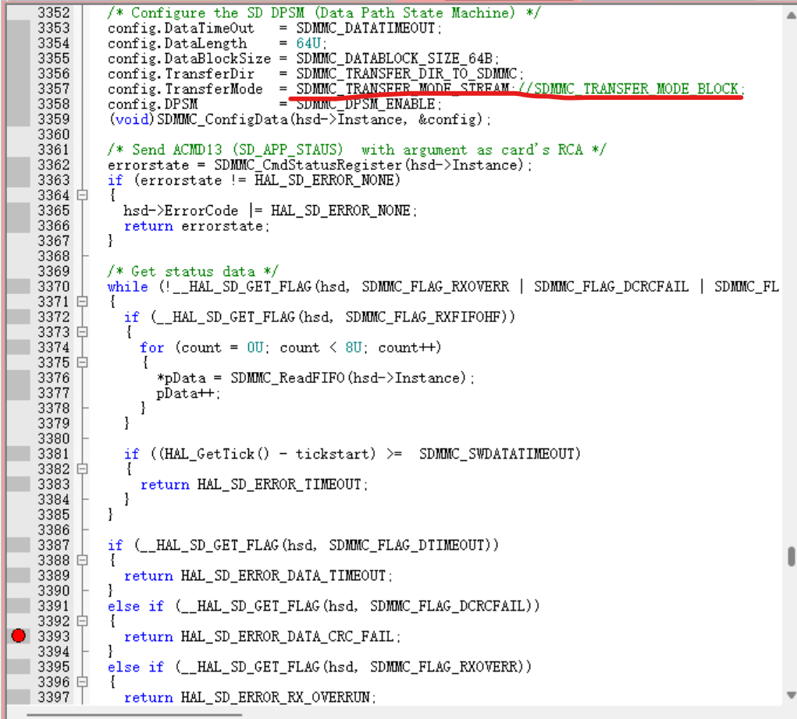This screenshot has height=719, width=797.
Task: Collapse the DCRCFAIL block fold at line 3392
Action: pyautogui.click(x=82, y=621)
